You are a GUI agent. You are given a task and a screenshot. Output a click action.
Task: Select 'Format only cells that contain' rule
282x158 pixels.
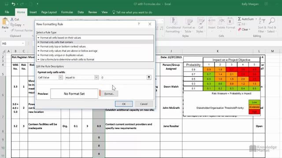[95, 42]
